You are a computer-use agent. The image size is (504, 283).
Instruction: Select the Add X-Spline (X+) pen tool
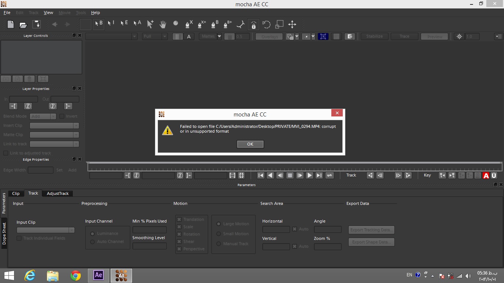point(202,24)
